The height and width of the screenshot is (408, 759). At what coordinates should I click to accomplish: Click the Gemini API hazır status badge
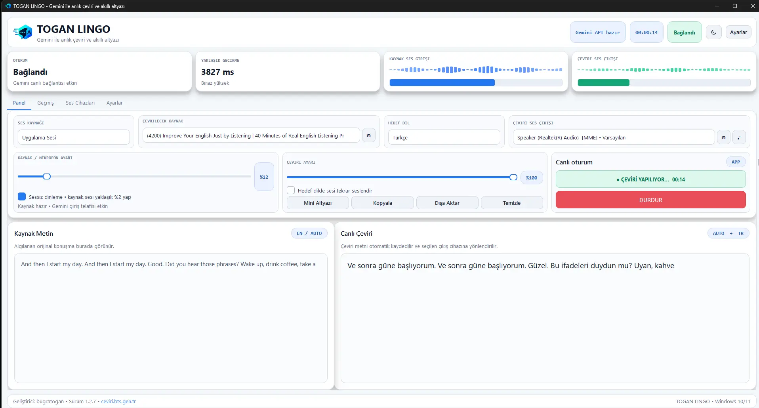598,32
